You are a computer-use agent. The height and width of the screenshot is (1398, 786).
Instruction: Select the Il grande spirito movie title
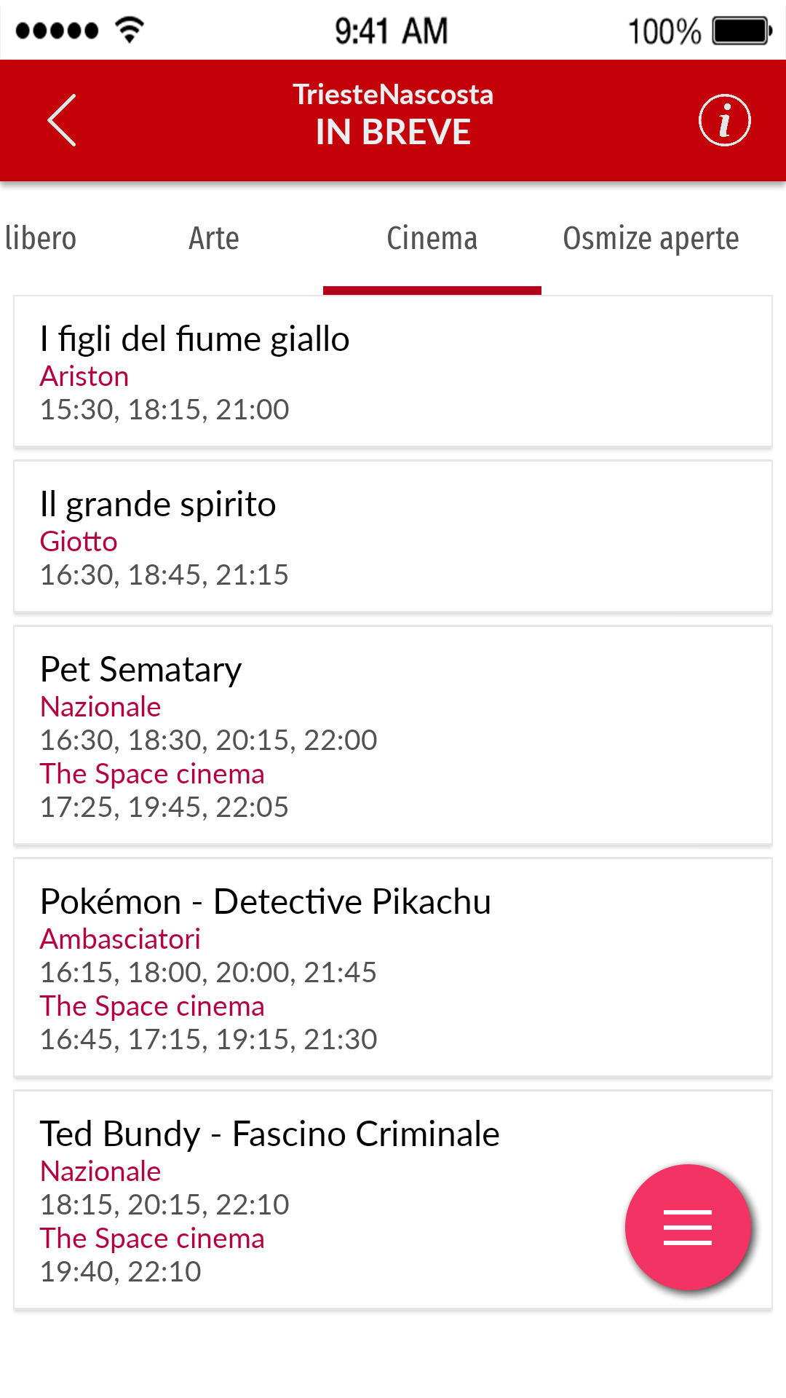pyautogui.click(x=158, y=505)
